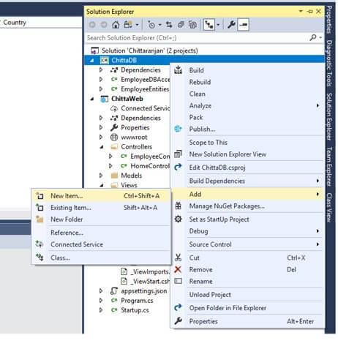Click the Publish globe icon

(x=178, y=129)
